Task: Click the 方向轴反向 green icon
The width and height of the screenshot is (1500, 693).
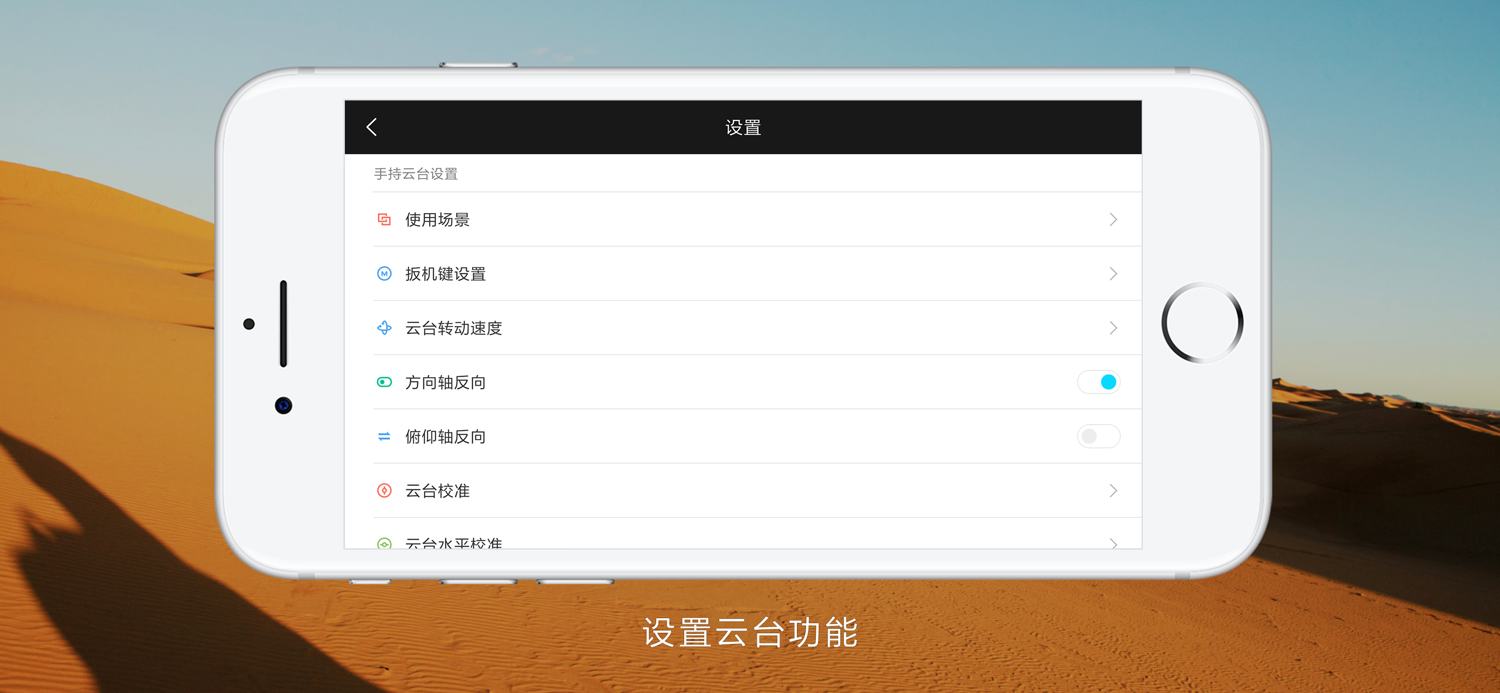Action: point(384,382)
